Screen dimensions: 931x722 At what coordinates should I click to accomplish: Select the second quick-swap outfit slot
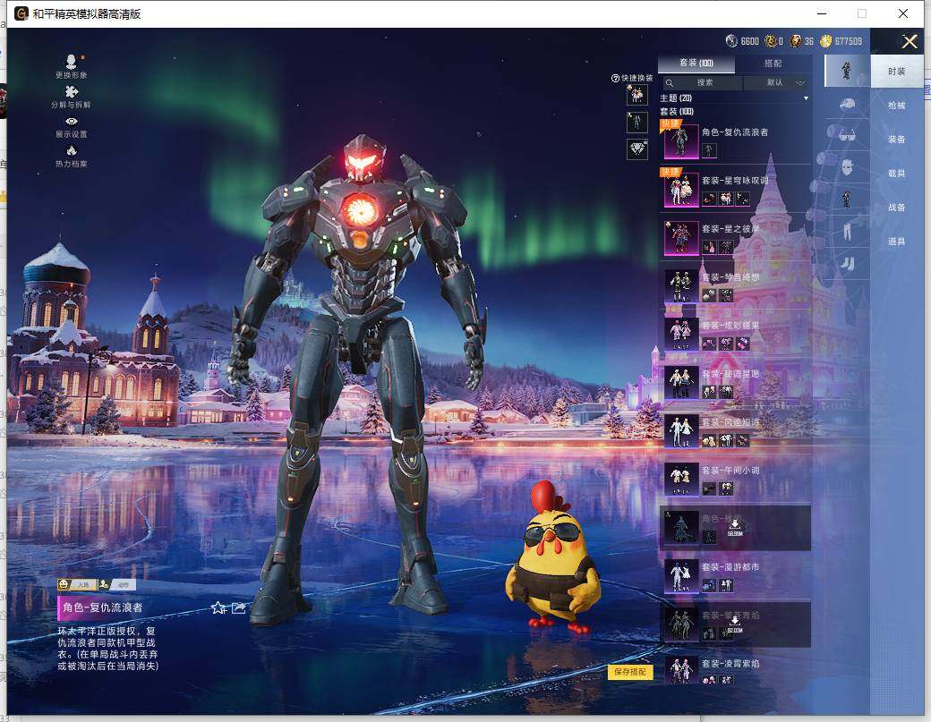[x=637, y=123]
